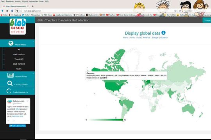Image resolution: width=211 pixels, height=140 pixels.
Task: Click the legend marker triangle
Action: pos(116,118)
